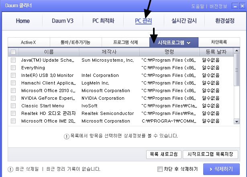The image size is (247, 177).
Task: Click the list scrollbar down arrow
Action: 237,121
